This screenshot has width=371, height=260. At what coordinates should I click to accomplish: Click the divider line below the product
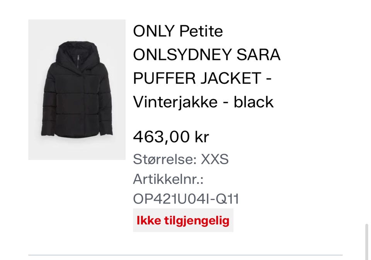tap(185, 255)
